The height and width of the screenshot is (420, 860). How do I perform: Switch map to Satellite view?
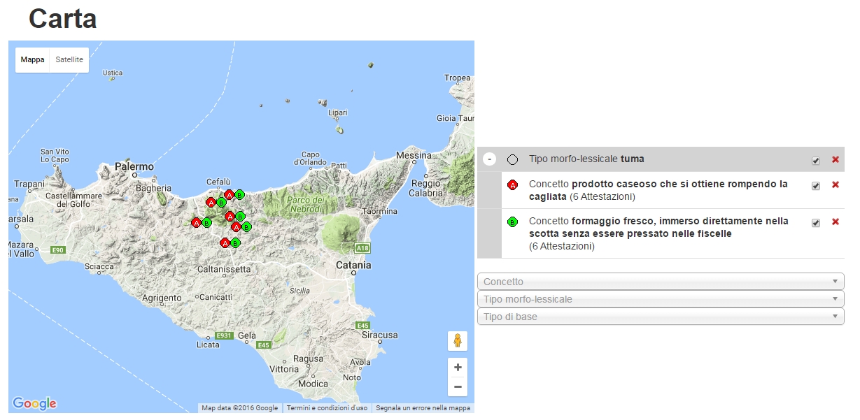(69, 60)
